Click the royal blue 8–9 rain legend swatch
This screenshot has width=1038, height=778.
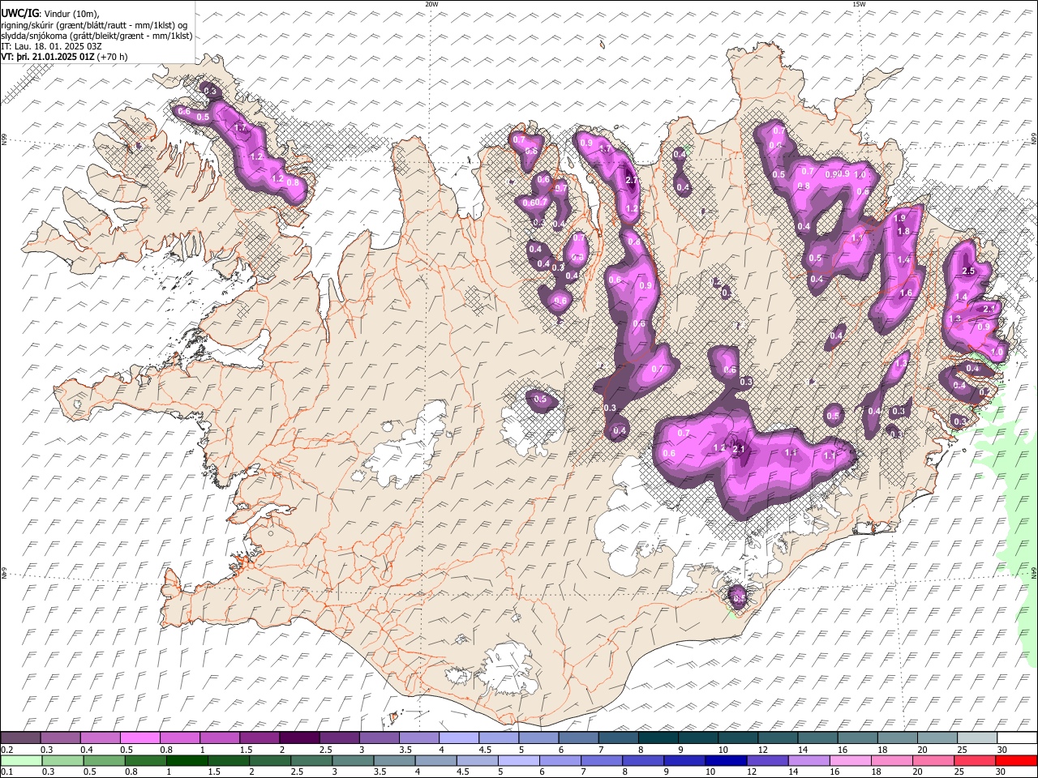643,761
